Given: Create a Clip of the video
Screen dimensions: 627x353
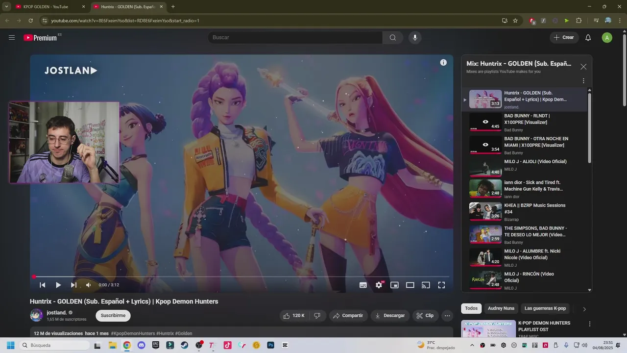Looking at the screenshot, I should [x=425, y=316].
